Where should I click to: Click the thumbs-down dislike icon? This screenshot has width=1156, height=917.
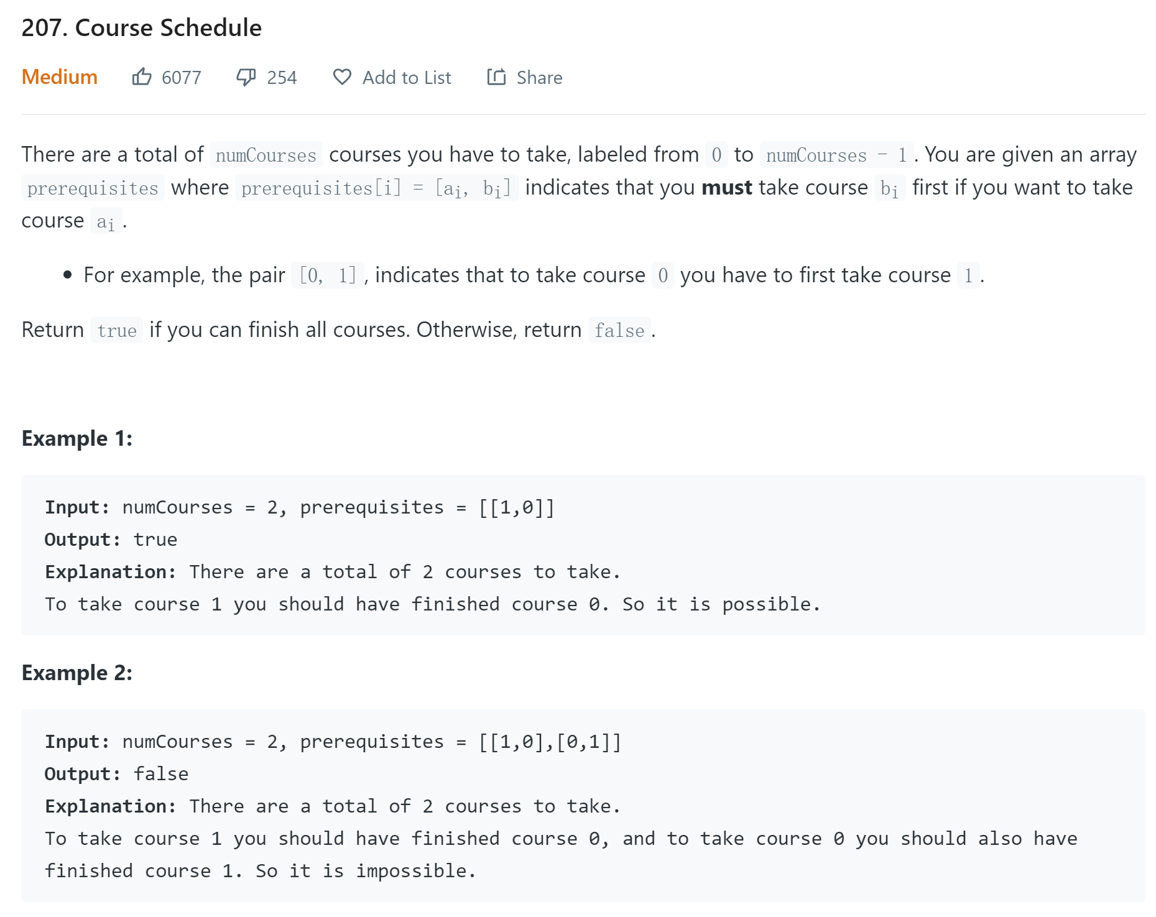(x=246, y=77)
